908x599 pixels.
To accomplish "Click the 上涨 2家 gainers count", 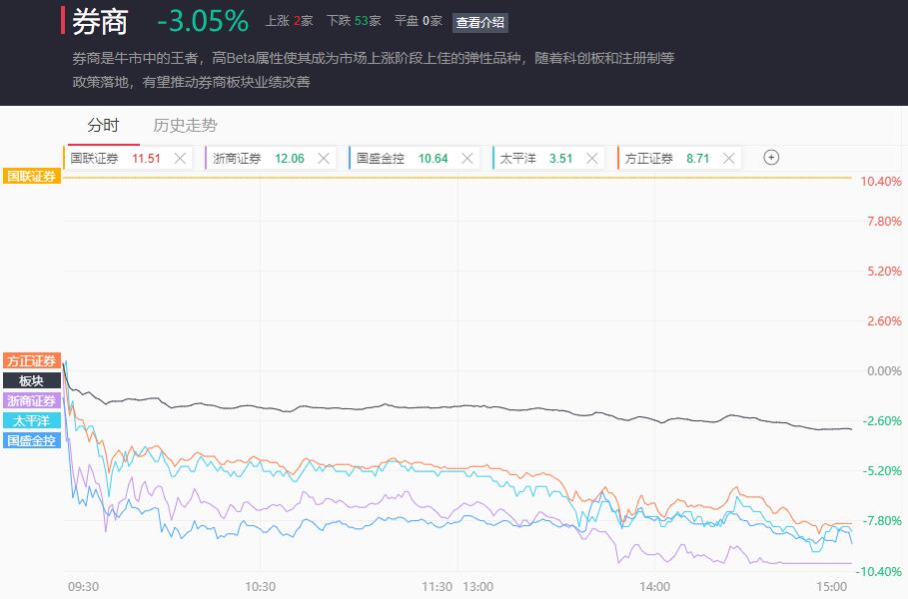I will [x=289, y=21].
